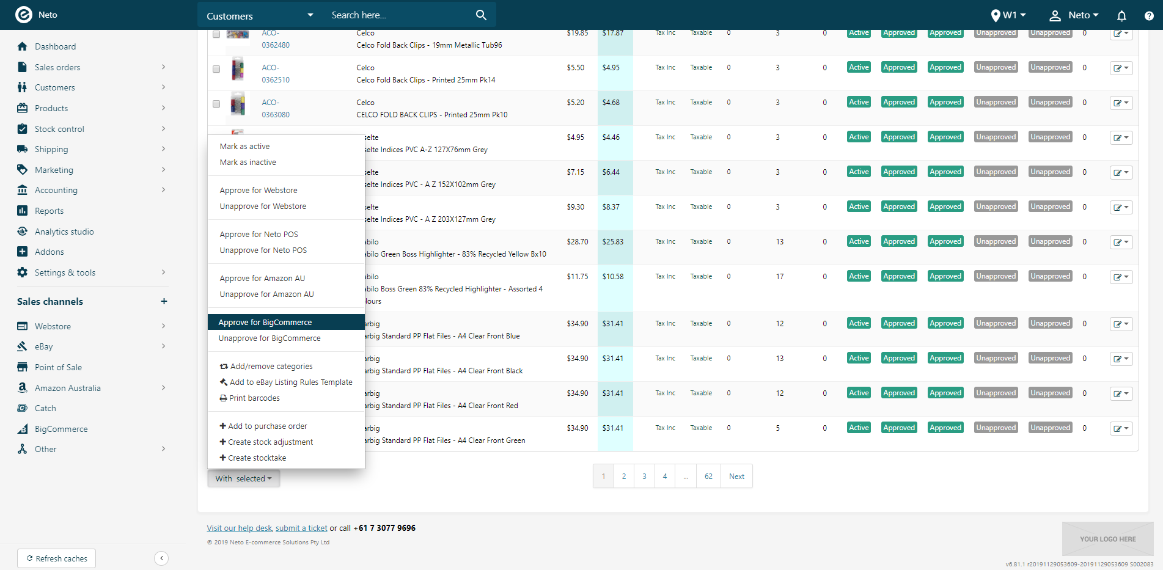Select Add to eBay Listing Rules Template
This screenshot has width=1163, height=570.
point(286,382)
